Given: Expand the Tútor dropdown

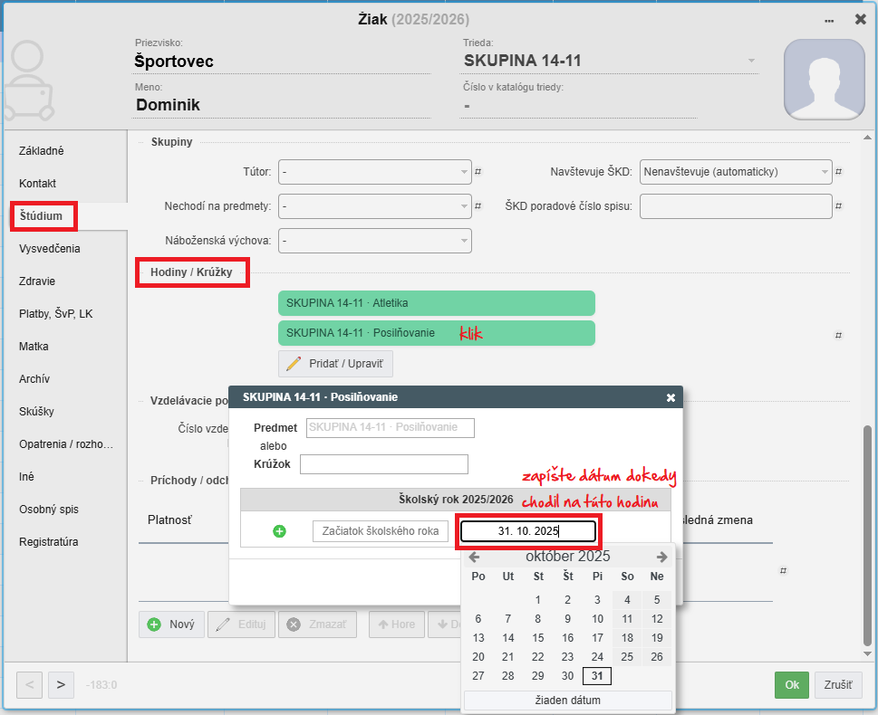Looking at the screenshot, I should 374,171.
